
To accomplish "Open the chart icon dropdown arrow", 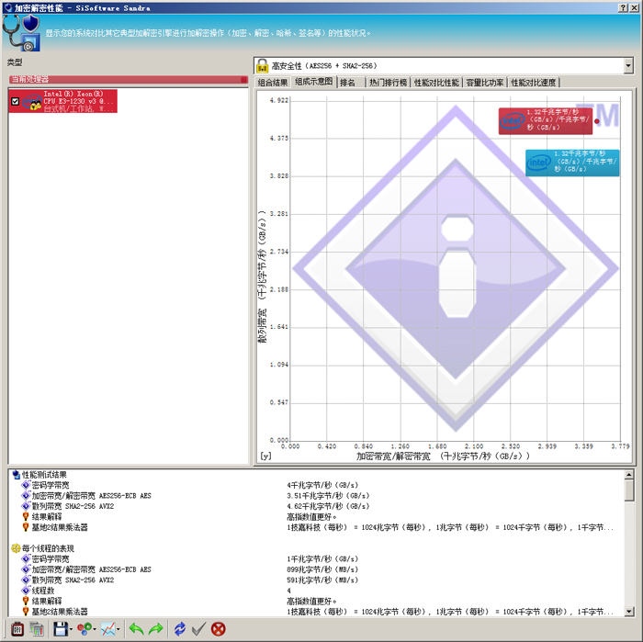I will [118, 629].
